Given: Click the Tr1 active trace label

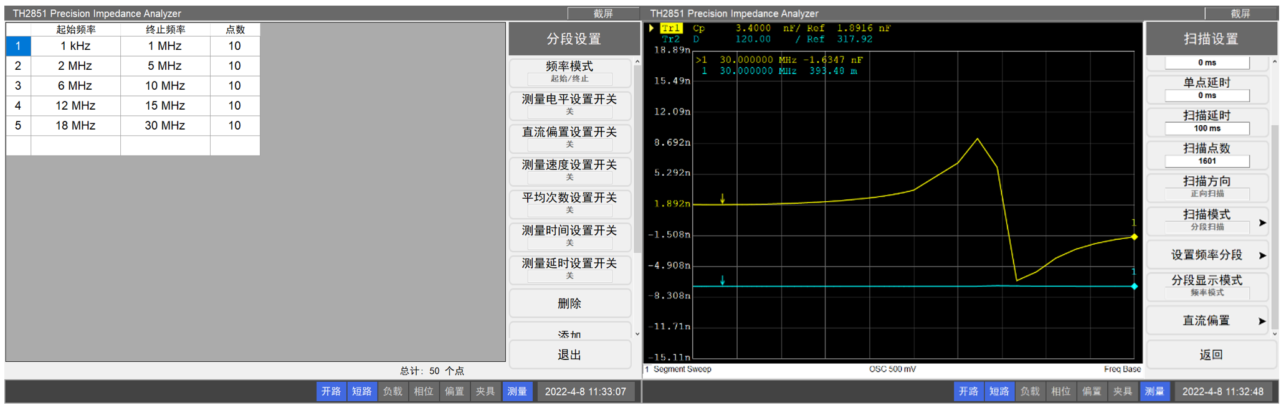Looking at the screenshot, I should point(670,28).
